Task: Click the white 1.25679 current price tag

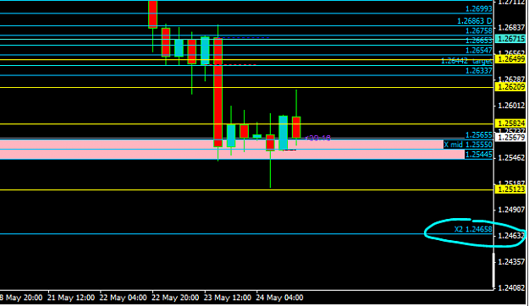Action: point(510,137)
